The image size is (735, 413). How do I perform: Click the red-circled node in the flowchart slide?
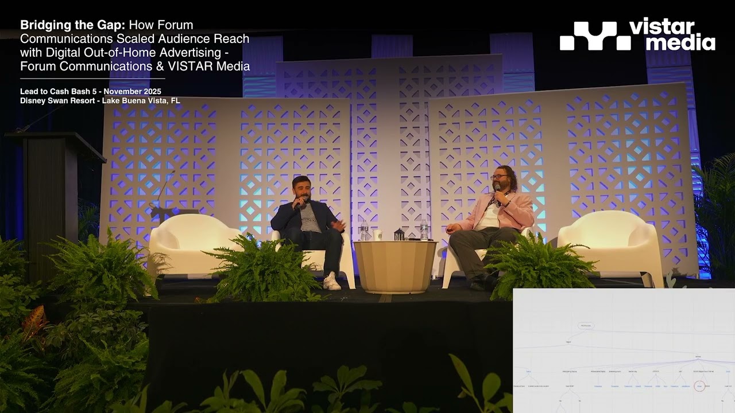[x=699, y=387]
